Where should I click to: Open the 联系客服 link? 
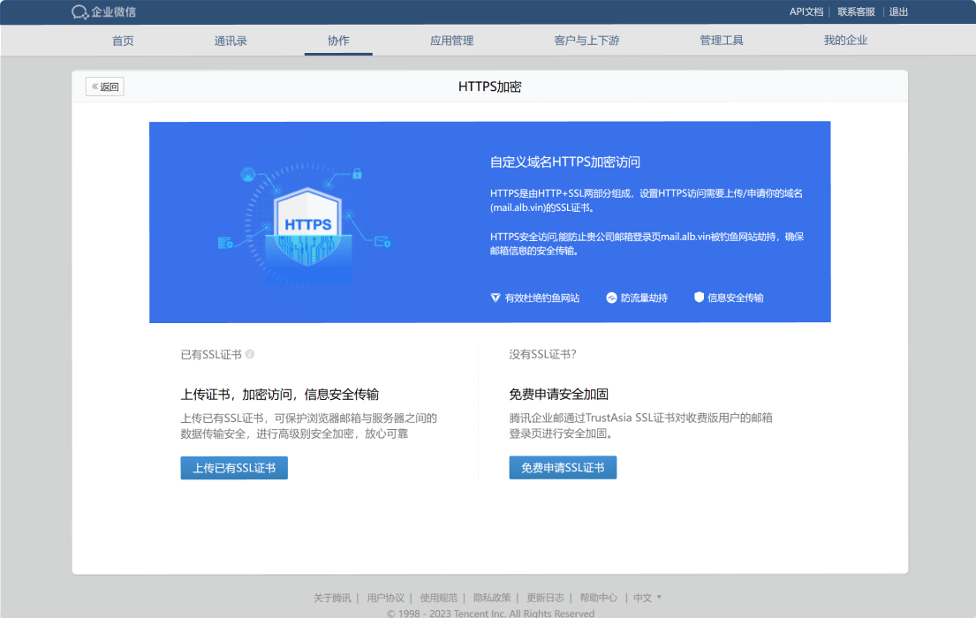[x=856, y=11]
